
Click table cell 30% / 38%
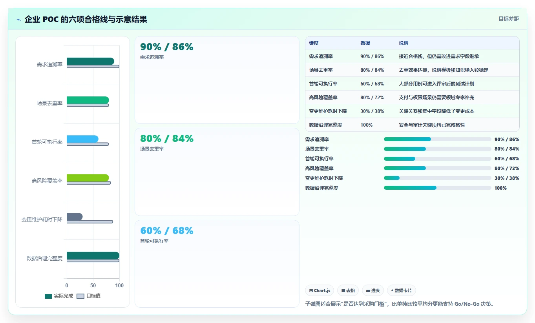pyautogui.click(x=372, y=111)
